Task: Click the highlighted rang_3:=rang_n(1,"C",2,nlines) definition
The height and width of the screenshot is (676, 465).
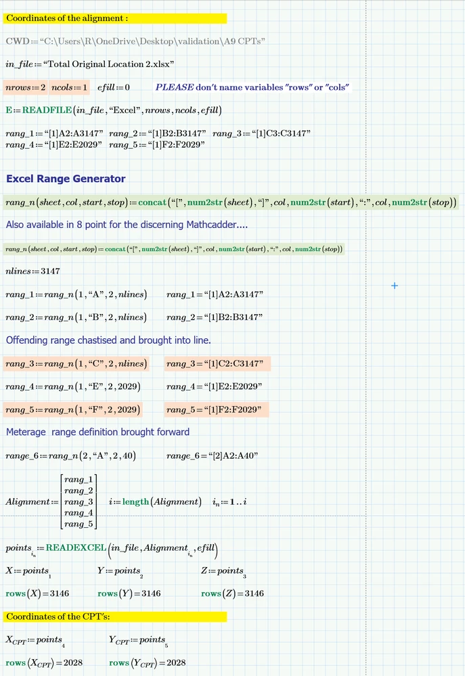Action: point(76,364)
